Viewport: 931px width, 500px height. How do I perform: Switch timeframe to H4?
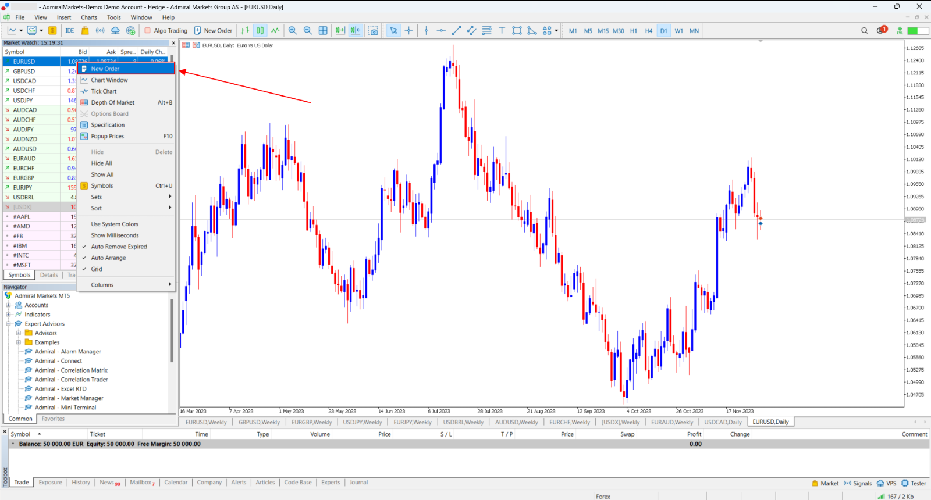pos(649,31)
